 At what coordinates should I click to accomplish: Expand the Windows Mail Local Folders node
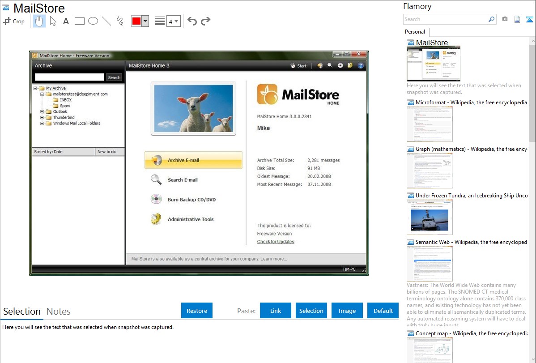pos(42,123)
